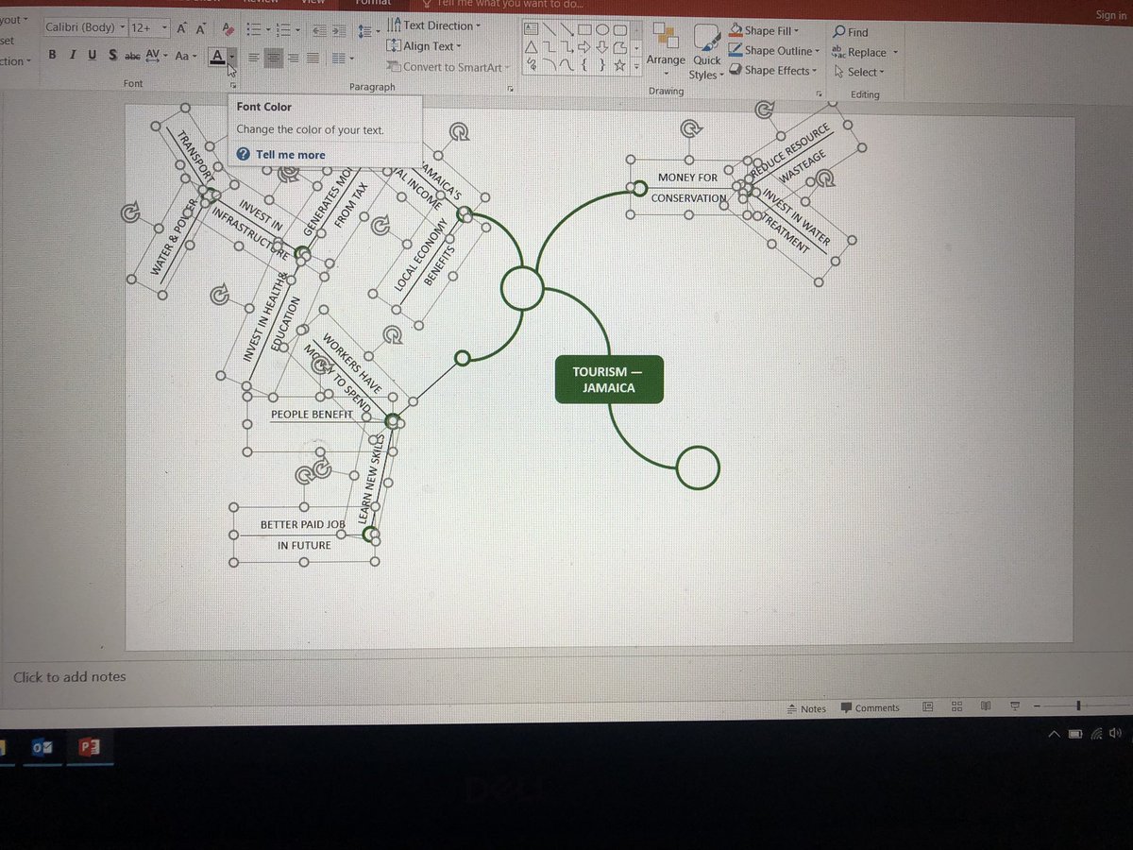Click the Find tool in Editing group
Viewport: 1133px width, 850px height.
tap(852, 31)
